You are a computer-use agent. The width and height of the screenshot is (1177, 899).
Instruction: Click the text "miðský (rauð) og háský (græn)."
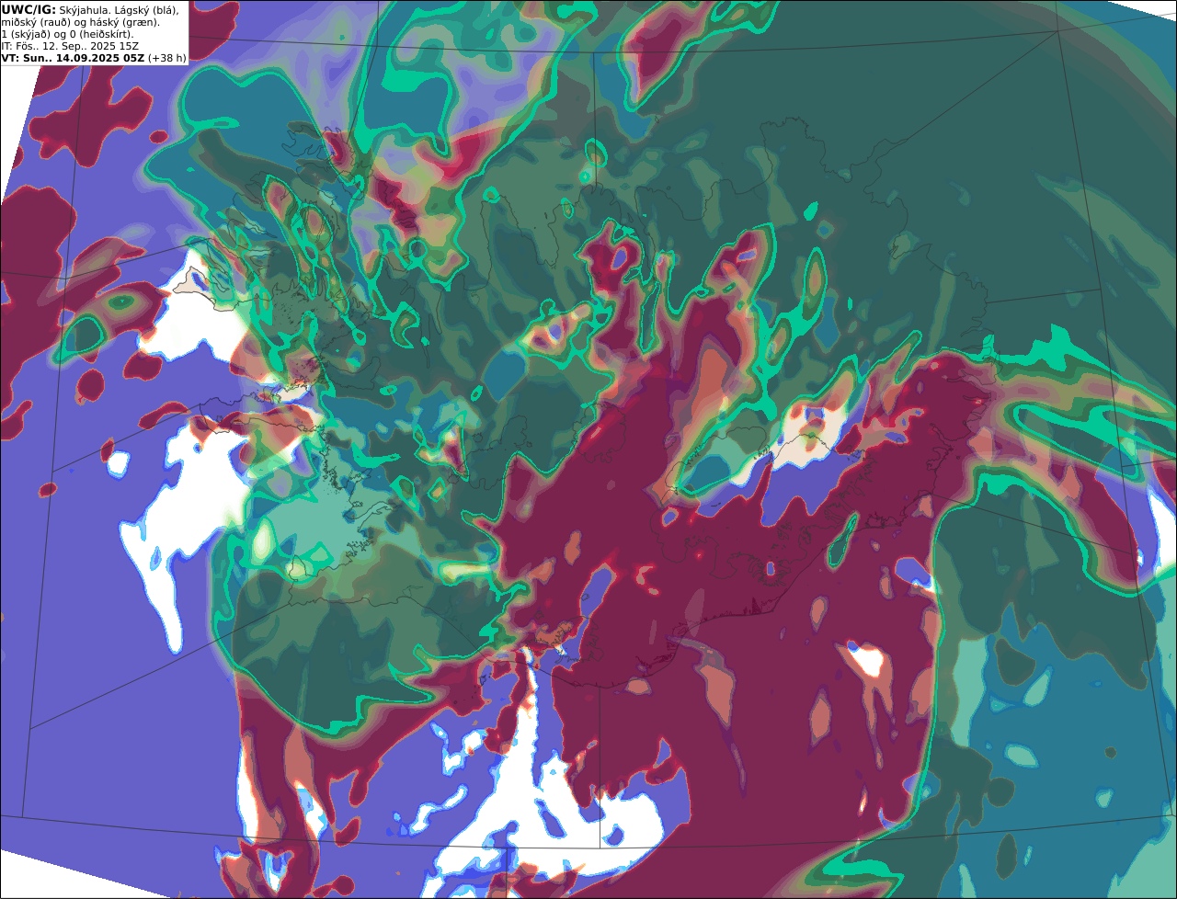tap(80, 21)
